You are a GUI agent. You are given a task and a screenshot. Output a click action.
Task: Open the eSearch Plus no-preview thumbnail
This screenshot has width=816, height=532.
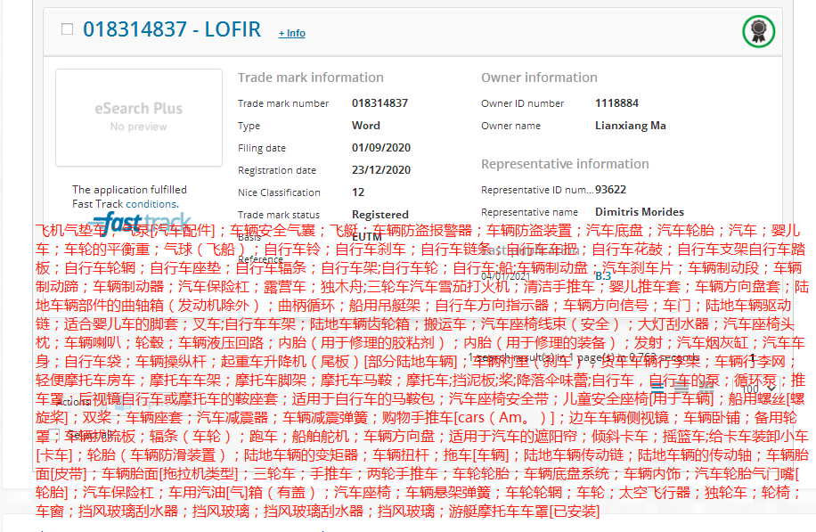pyautogui.click(x=139, y=118)
